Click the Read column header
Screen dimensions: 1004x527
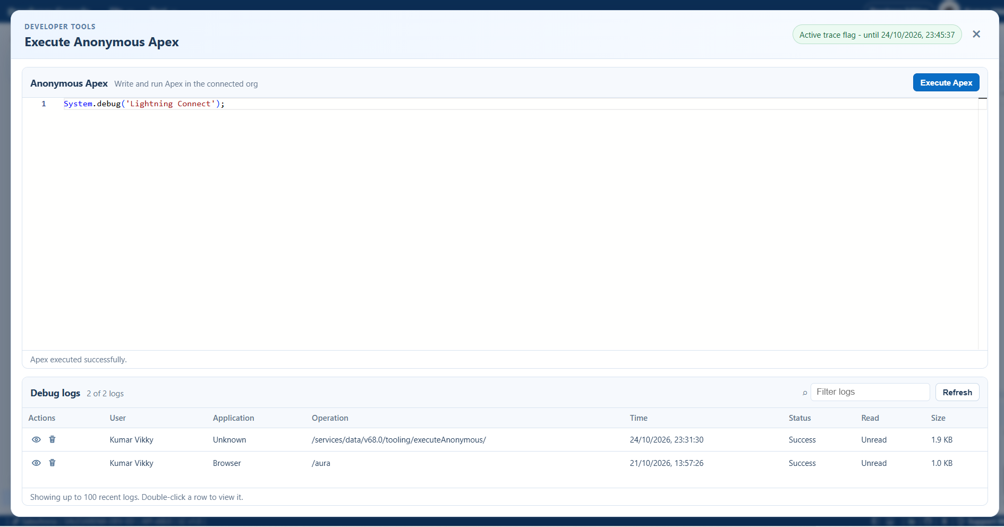pos(870,418)
